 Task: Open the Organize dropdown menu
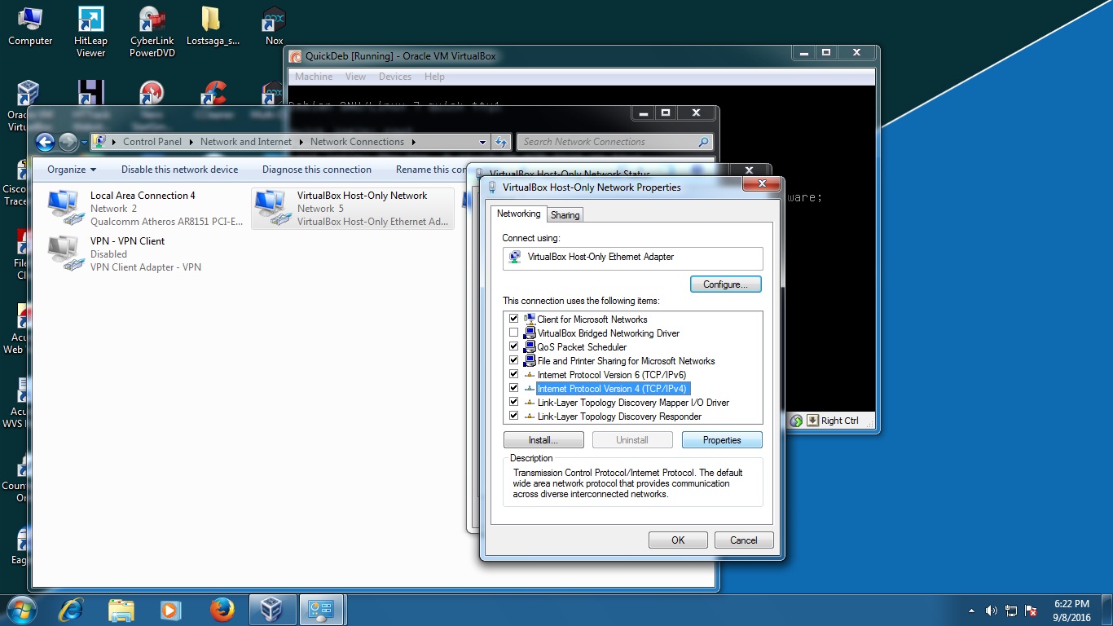(72, 170)
